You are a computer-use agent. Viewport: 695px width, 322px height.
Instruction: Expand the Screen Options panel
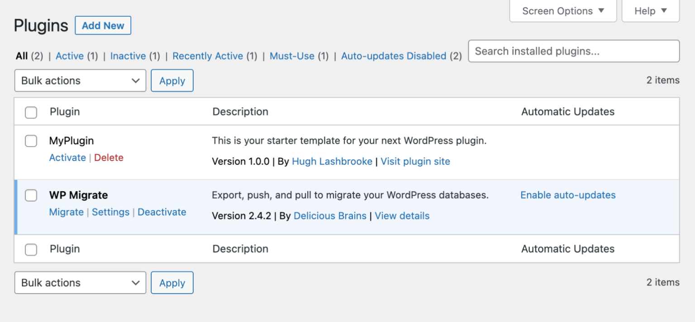[562, 10]
